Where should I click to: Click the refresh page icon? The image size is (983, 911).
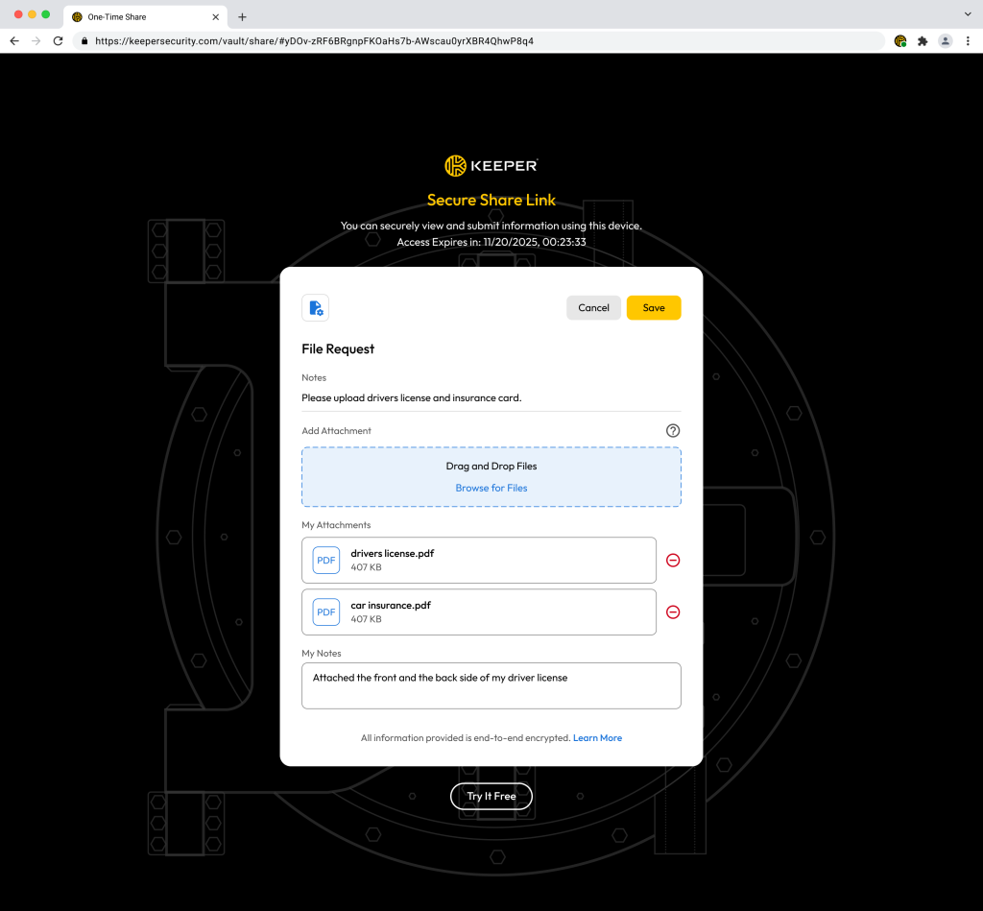coord(60,41)
